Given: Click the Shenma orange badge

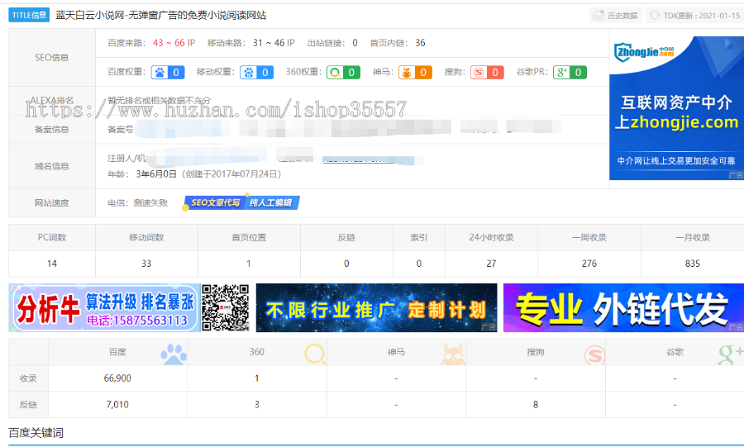Looking at the screenshot, I should coord(415,72).
